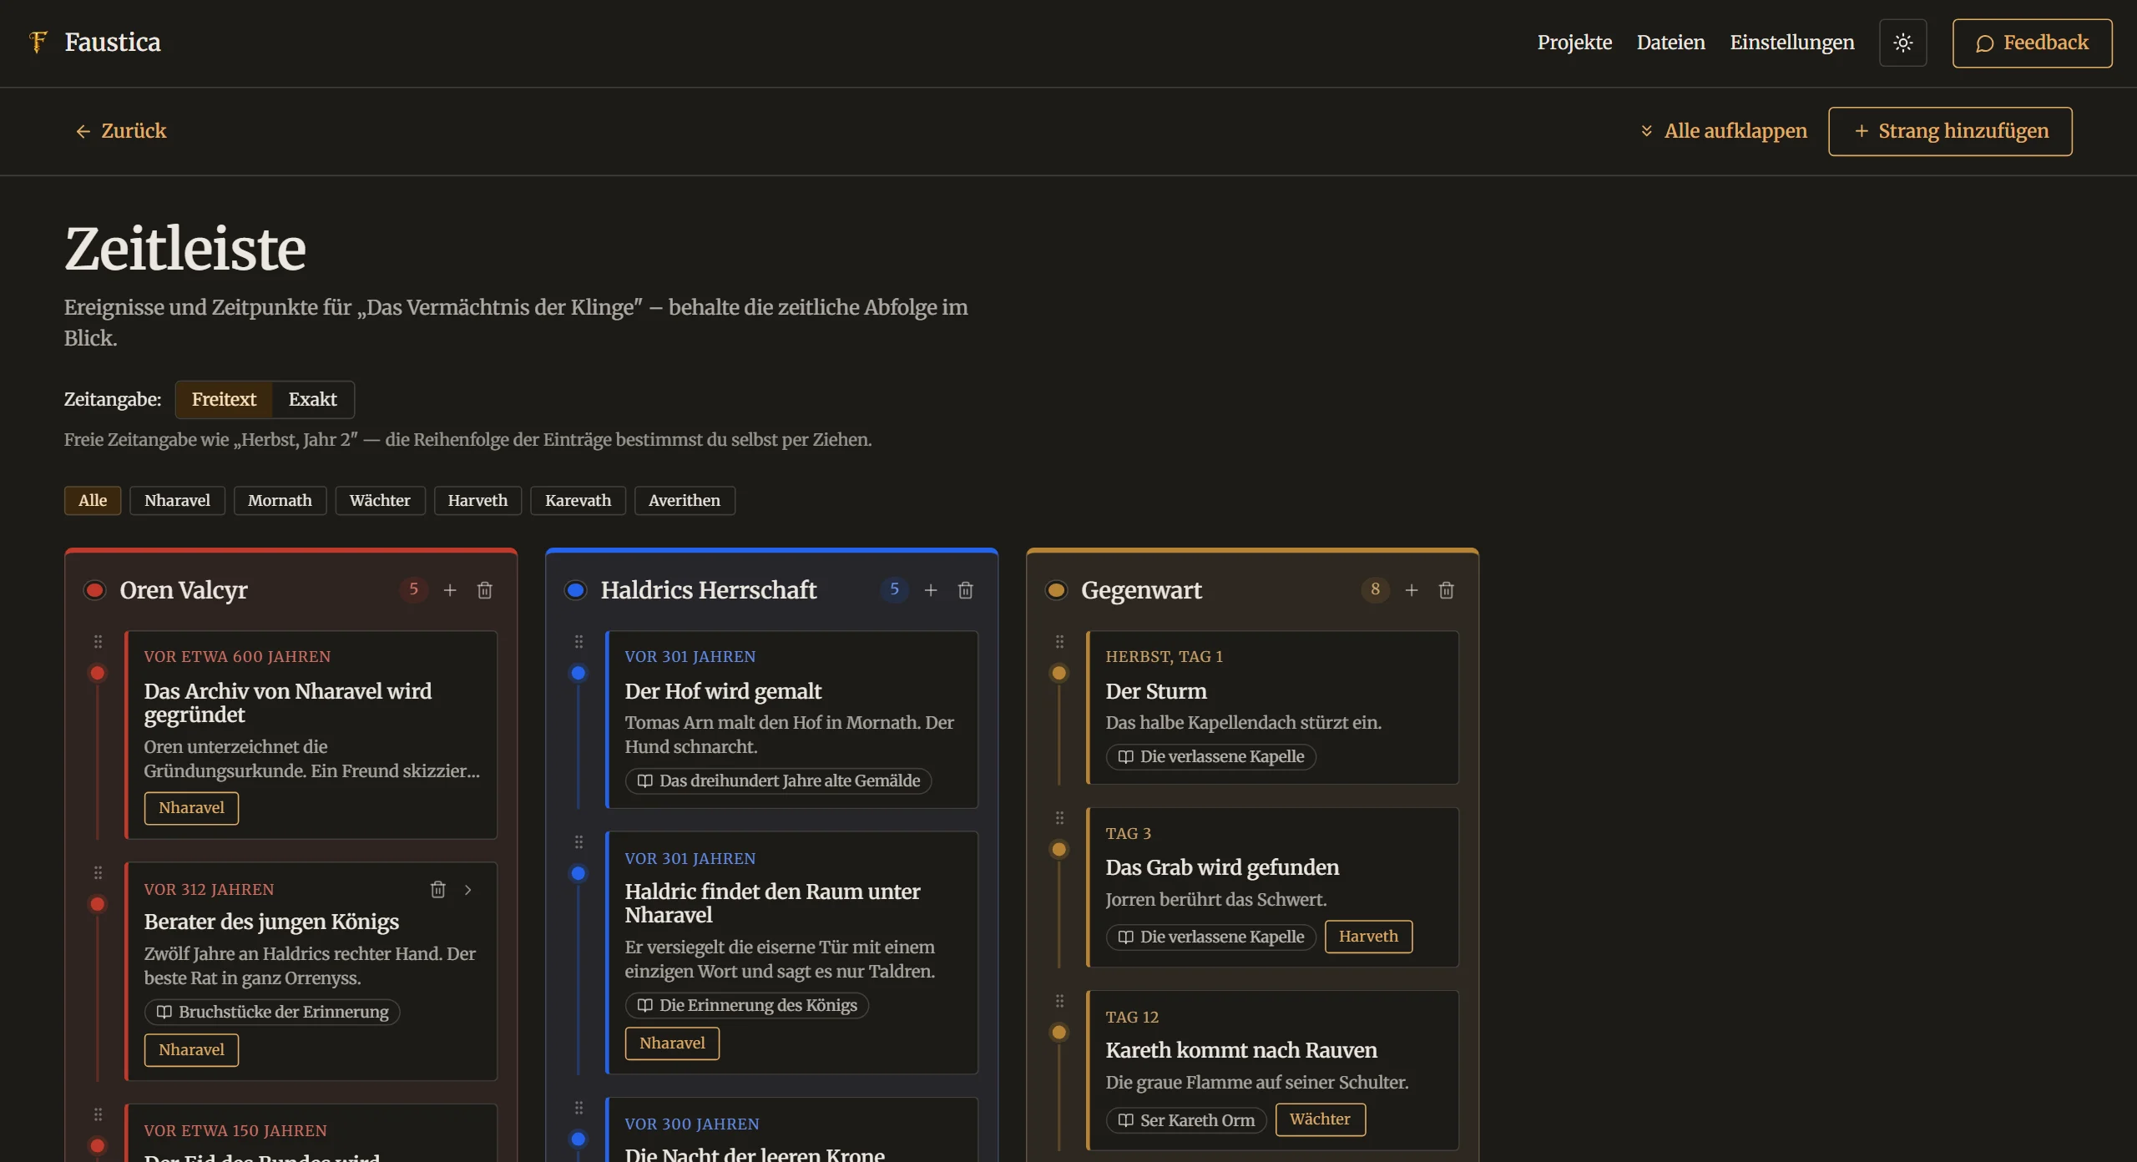Go back with the Zurück link

[x=122, y=131]
